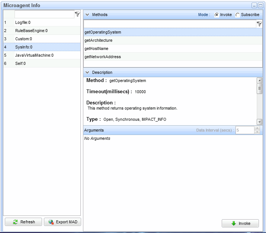This screenshot has height=233, width=266.
Task: Select the Self:0 microagent row
Action: (42, 63)
